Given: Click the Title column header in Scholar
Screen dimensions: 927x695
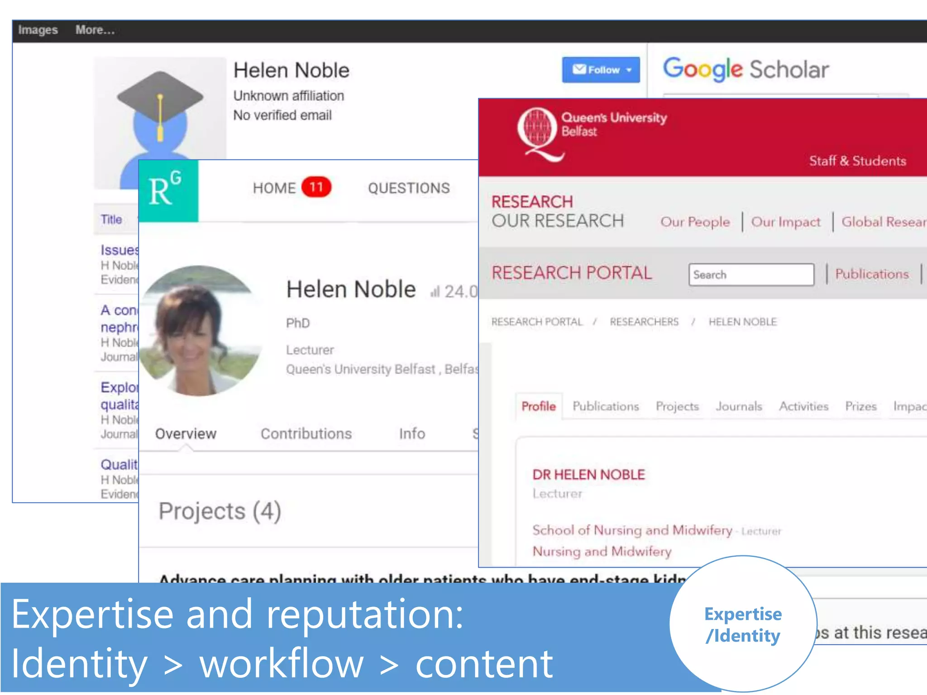Looking at the screenshot, I should pos(111,219).
